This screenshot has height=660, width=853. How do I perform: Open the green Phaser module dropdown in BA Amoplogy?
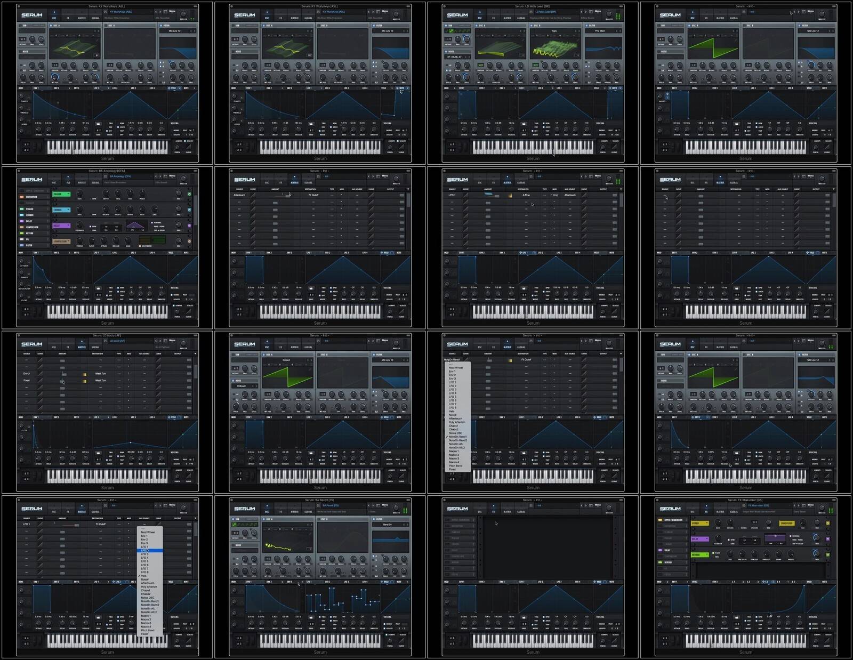[62, 194]
